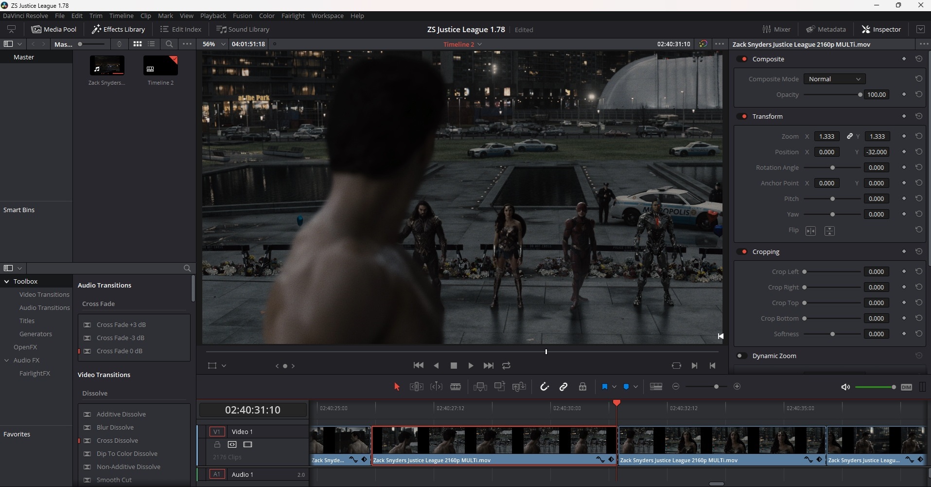
Task: Switch media pool to list view
Action: point(152,44)
